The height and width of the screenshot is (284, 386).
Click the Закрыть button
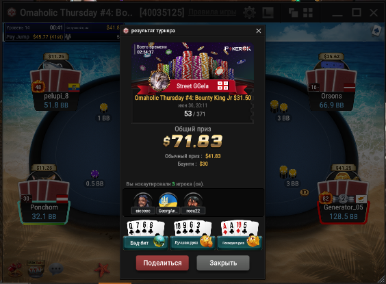[x=223, y=263]
